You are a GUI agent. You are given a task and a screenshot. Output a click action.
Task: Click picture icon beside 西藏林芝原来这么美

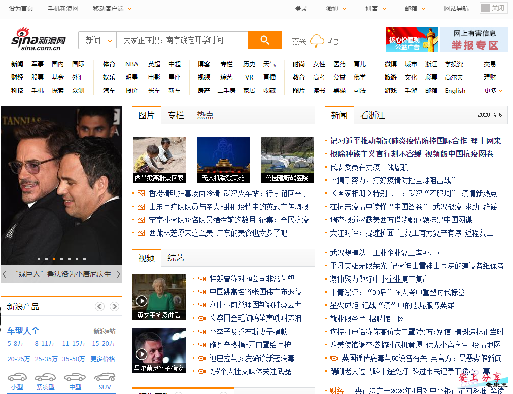point(141,233)
